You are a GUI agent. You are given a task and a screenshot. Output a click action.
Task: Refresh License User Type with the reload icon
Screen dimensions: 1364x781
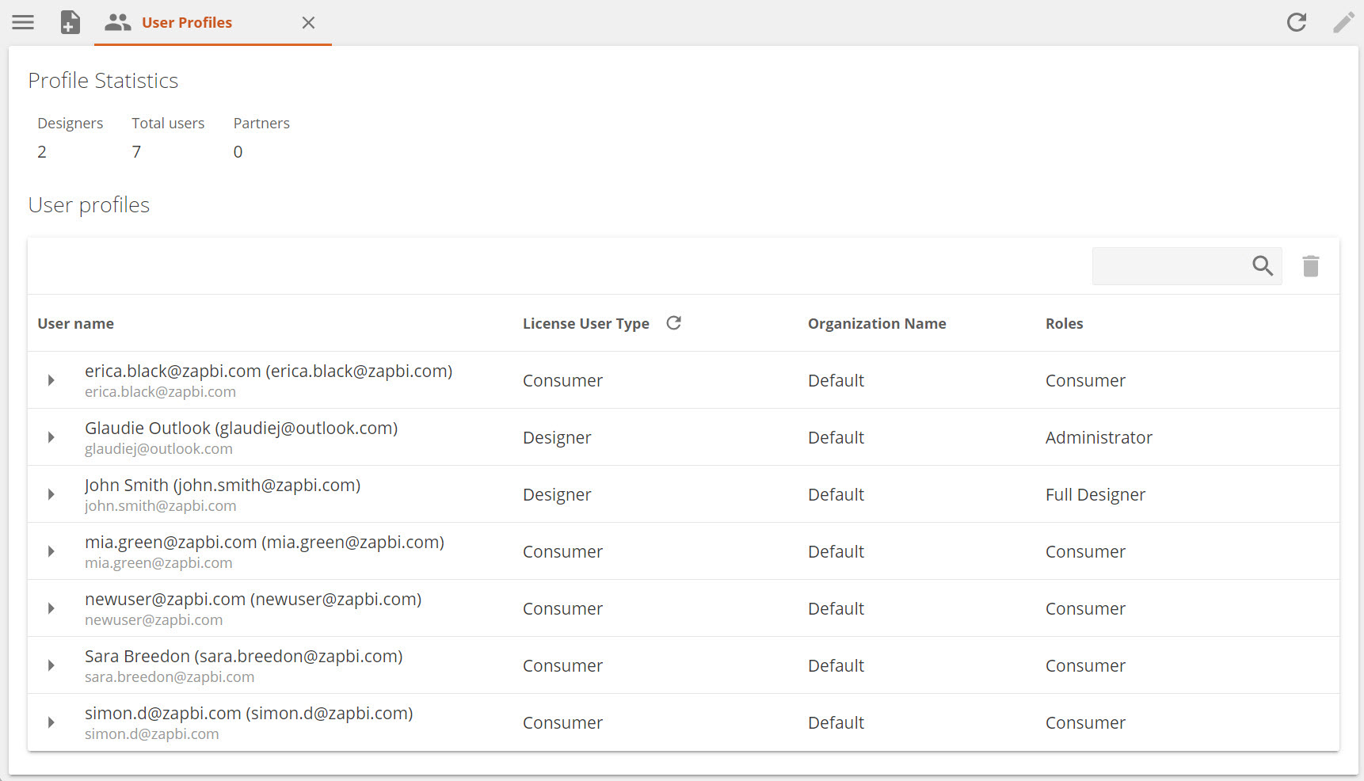(674, 323)
